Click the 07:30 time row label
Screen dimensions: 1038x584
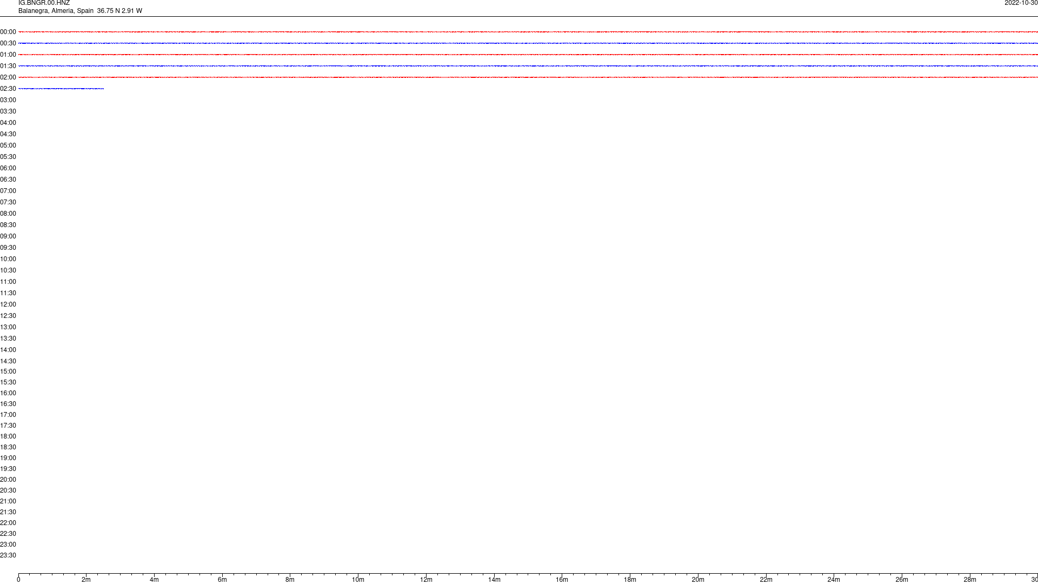tap(8, 202)
